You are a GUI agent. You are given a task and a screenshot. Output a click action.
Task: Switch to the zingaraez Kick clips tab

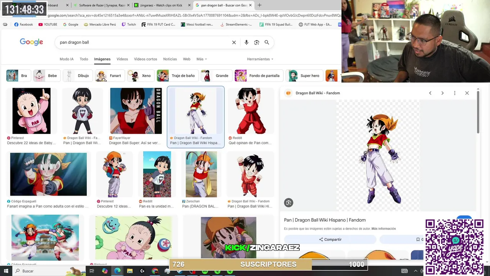point(162,5)
